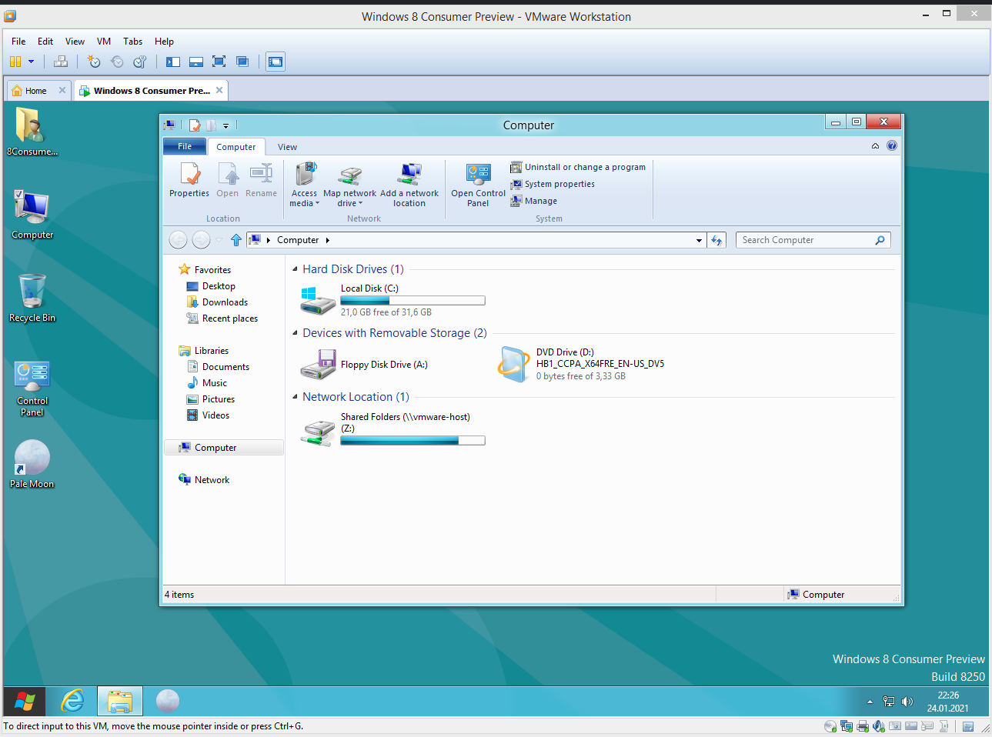Click the Up folder arrow button
Screen dimensions: 992x737
236,240
